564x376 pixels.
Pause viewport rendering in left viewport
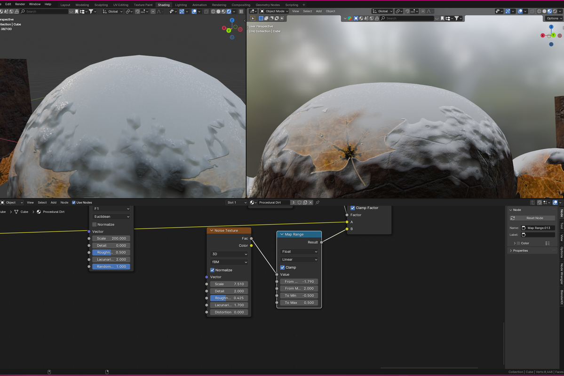241,11
